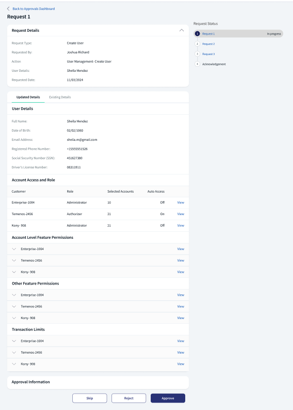Screen dimensions: 293x410
Task: View Kony-908 Administrator role row
Action: click(181, 225)
